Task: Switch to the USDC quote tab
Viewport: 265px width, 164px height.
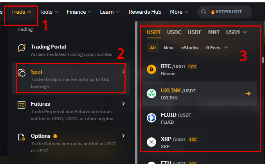Action: click(174, 32)
